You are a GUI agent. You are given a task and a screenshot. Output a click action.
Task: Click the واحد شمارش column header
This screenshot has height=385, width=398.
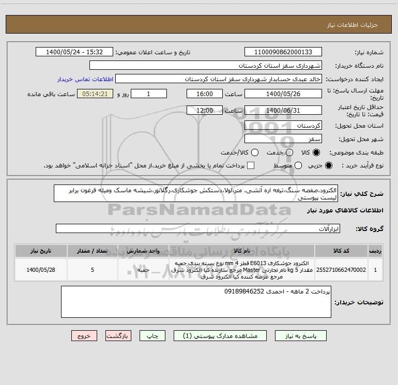pos(143,251)
